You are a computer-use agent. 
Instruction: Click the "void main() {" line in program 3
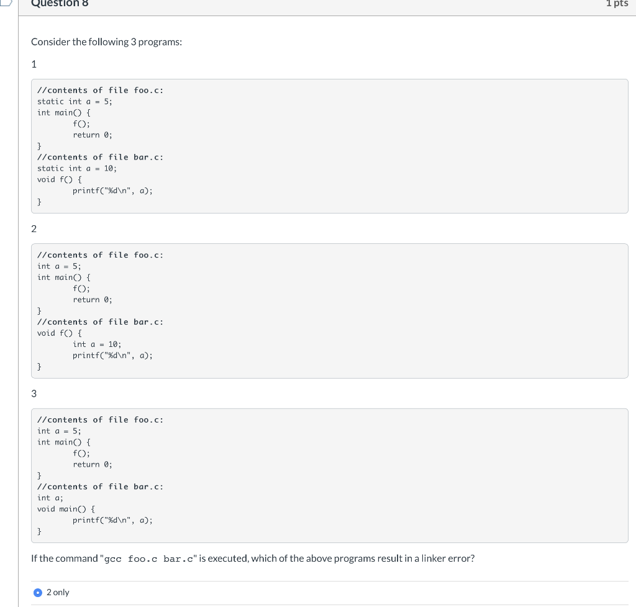66,509
